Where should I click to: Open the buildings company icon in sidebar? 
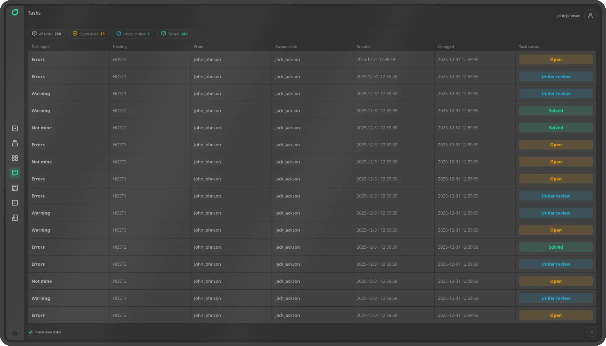[15, 218]
